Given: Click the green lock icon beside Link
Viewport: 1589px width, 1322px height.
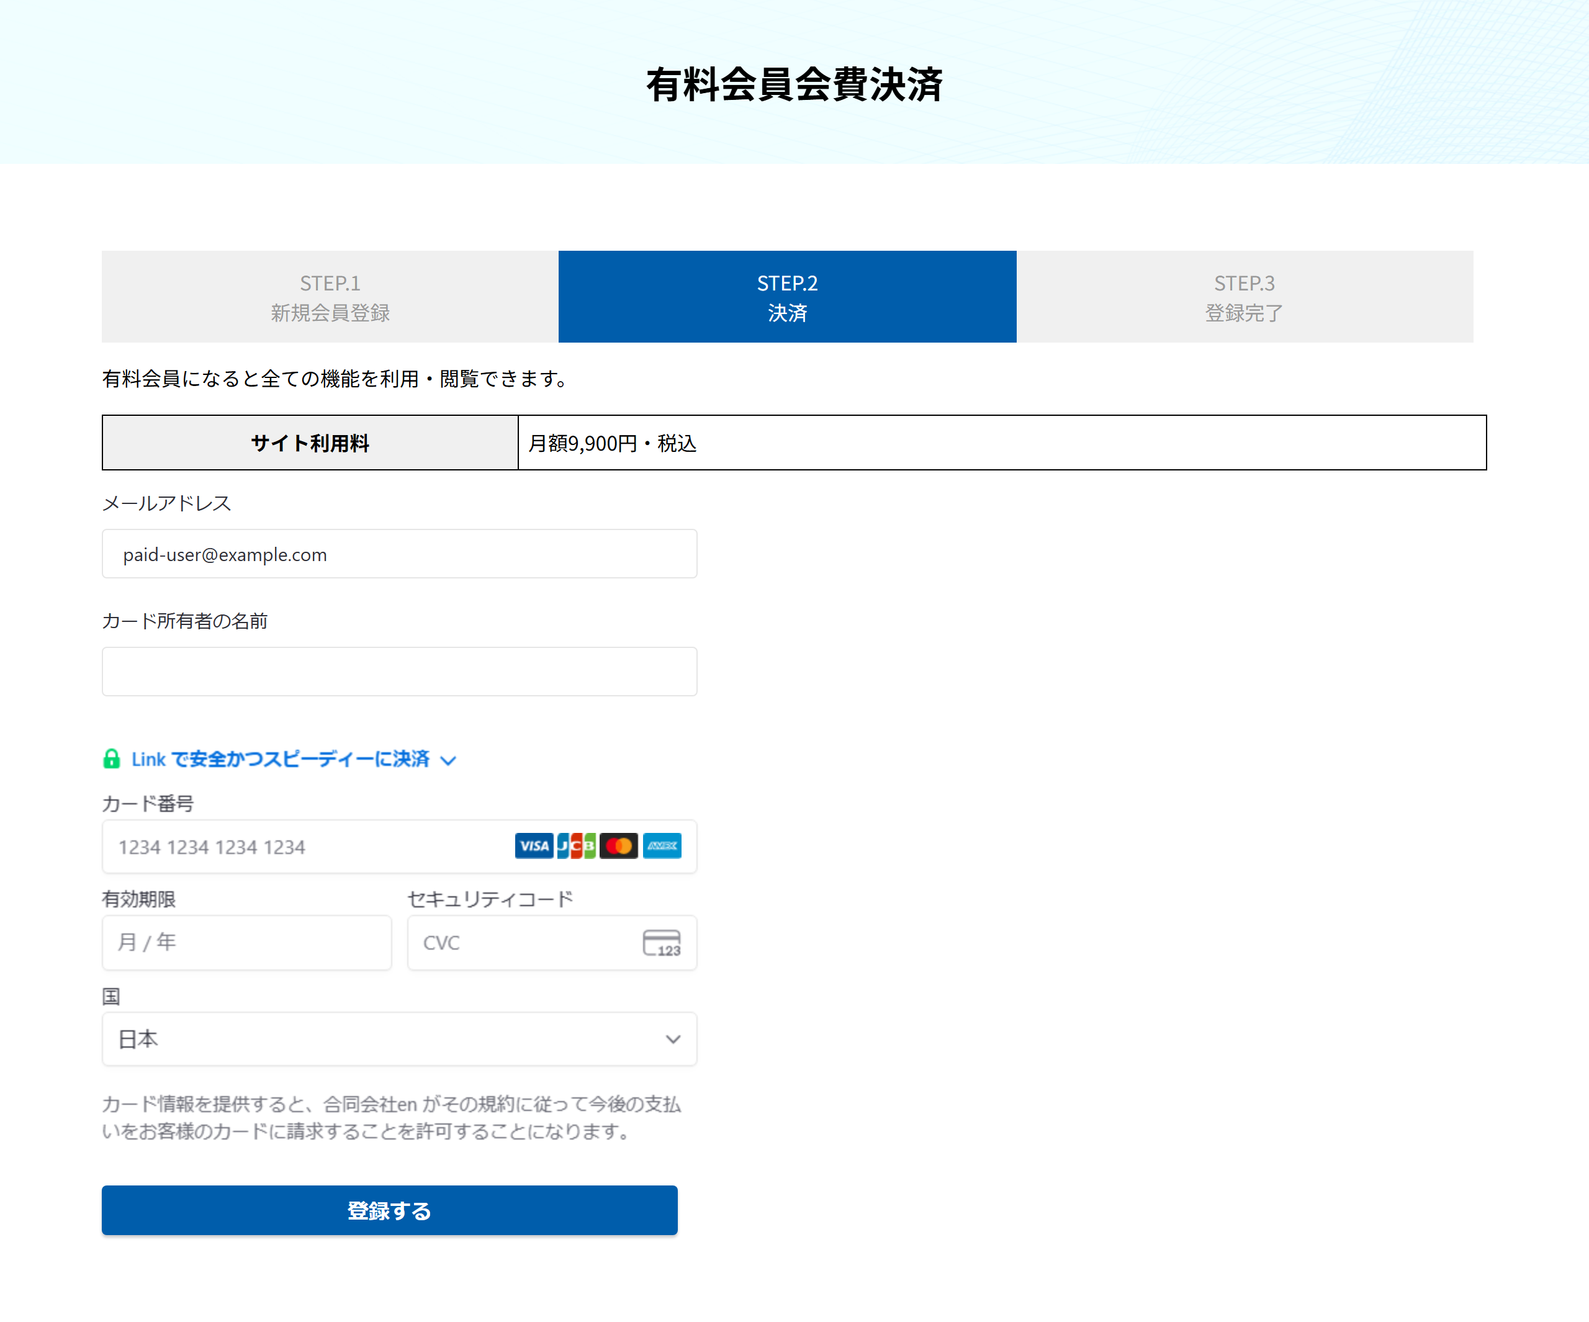Looking at the screenshot, I should 111,759.
